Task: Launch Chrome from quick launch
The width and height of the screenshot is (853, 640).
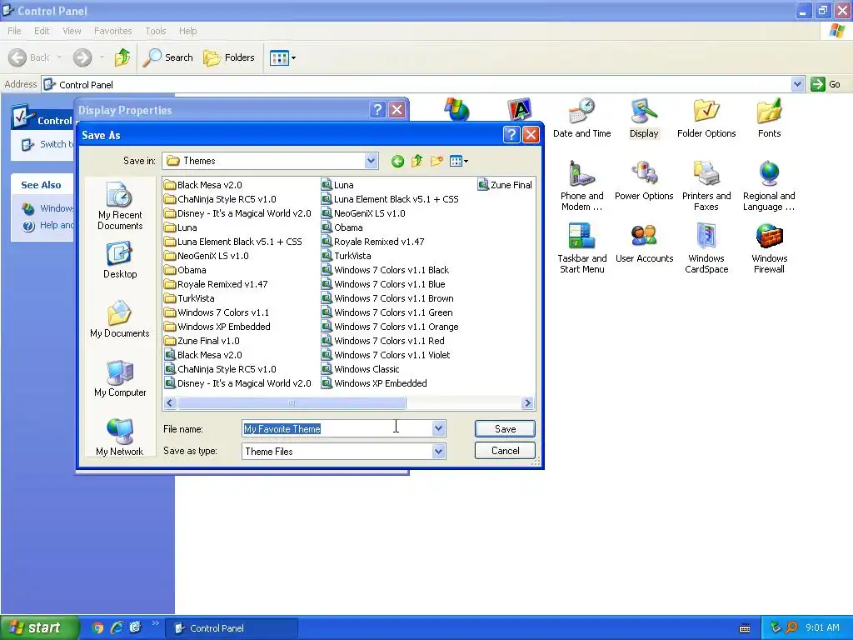Action: click(97, 627)
